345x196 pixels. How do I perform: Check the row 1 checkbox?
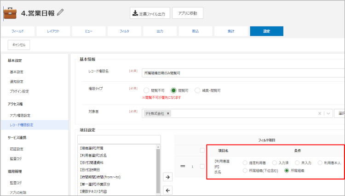coord(202,166)
